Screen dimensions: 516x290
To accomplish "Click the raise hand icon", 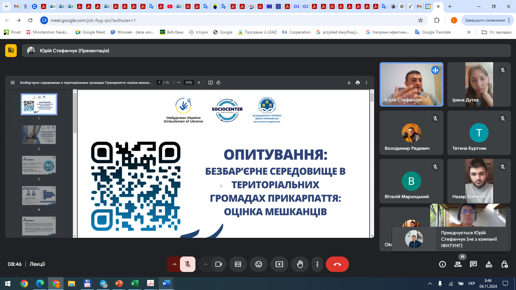I will pyautogui.click(x=300, y=264).
